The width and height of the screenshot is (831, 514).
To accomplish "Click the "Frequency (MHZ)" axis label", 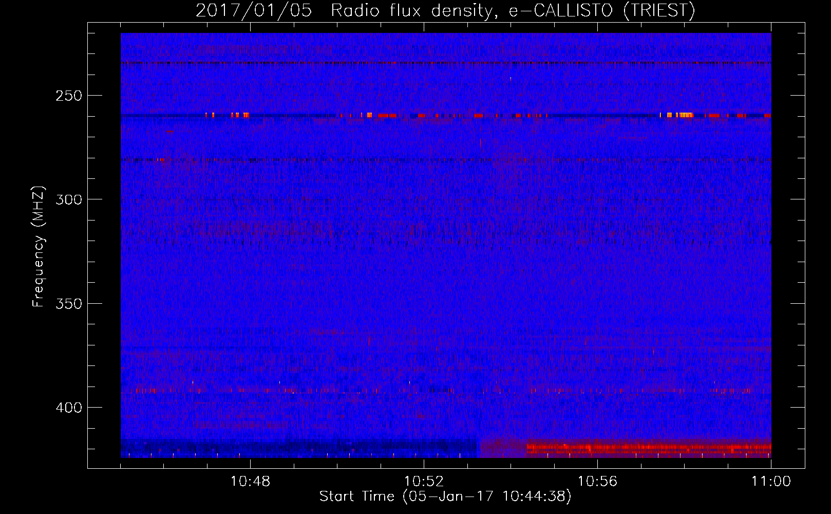I will click(x=39, y=246).
